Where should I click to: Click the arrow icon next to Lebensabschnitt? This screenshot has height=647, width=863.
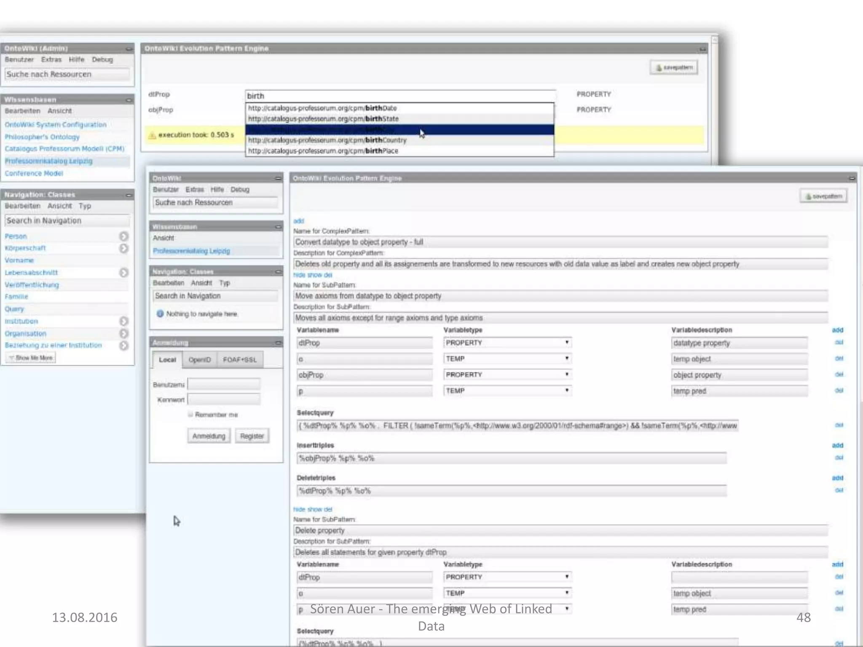pos(123,273)
